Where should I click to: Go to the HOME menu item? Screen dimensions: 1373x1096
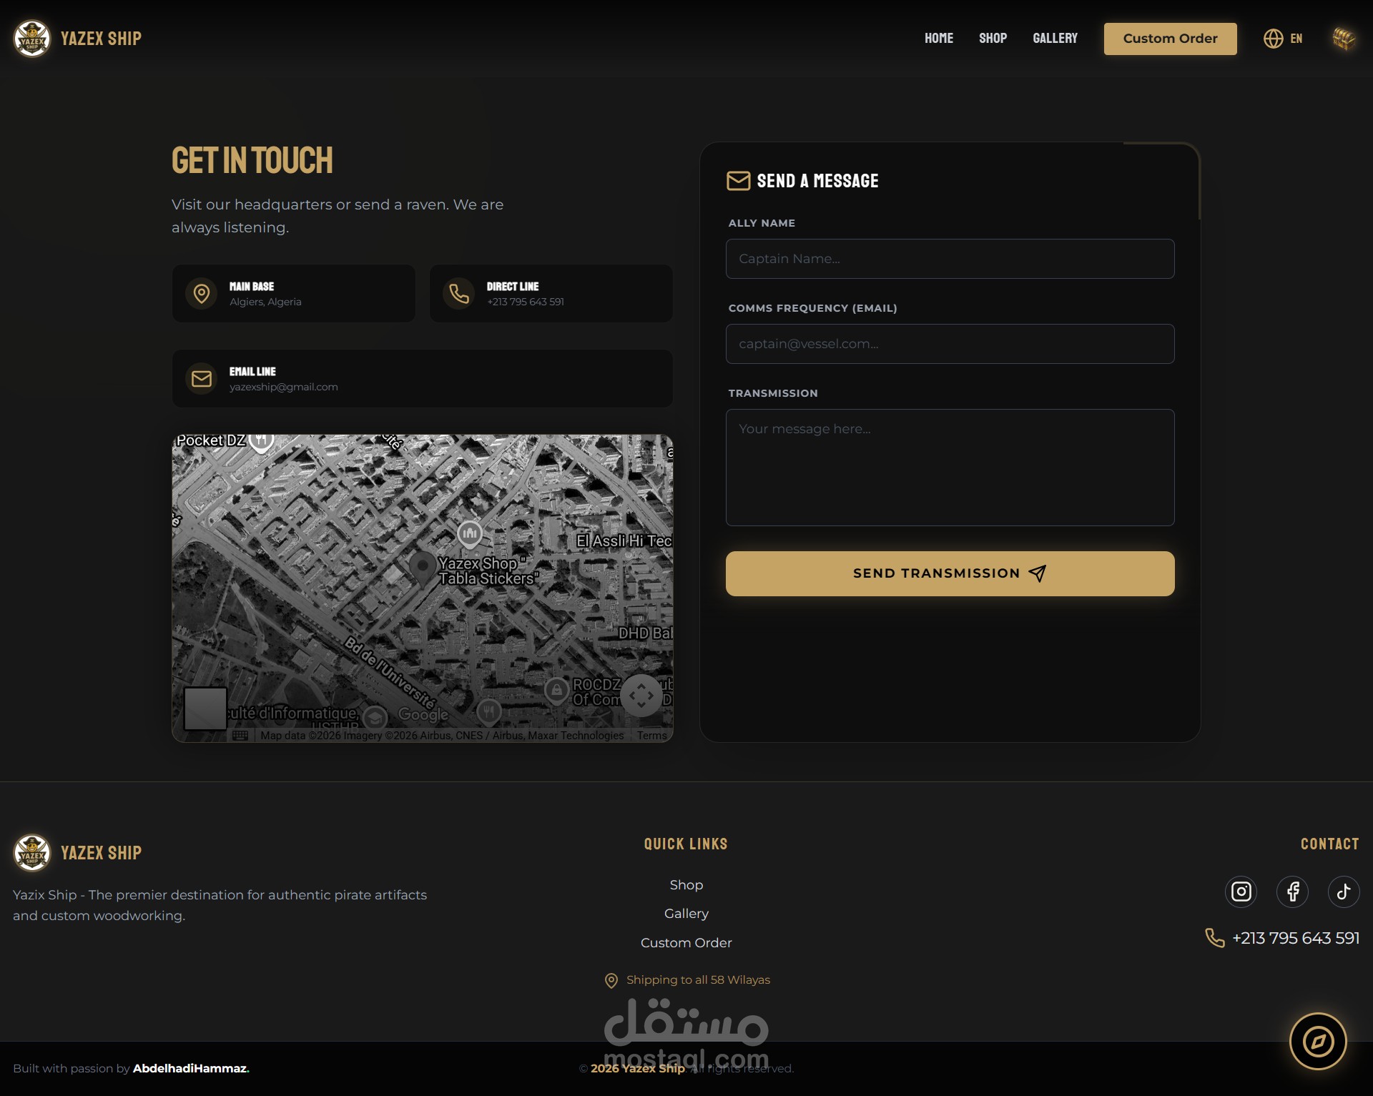click(938, 39)
